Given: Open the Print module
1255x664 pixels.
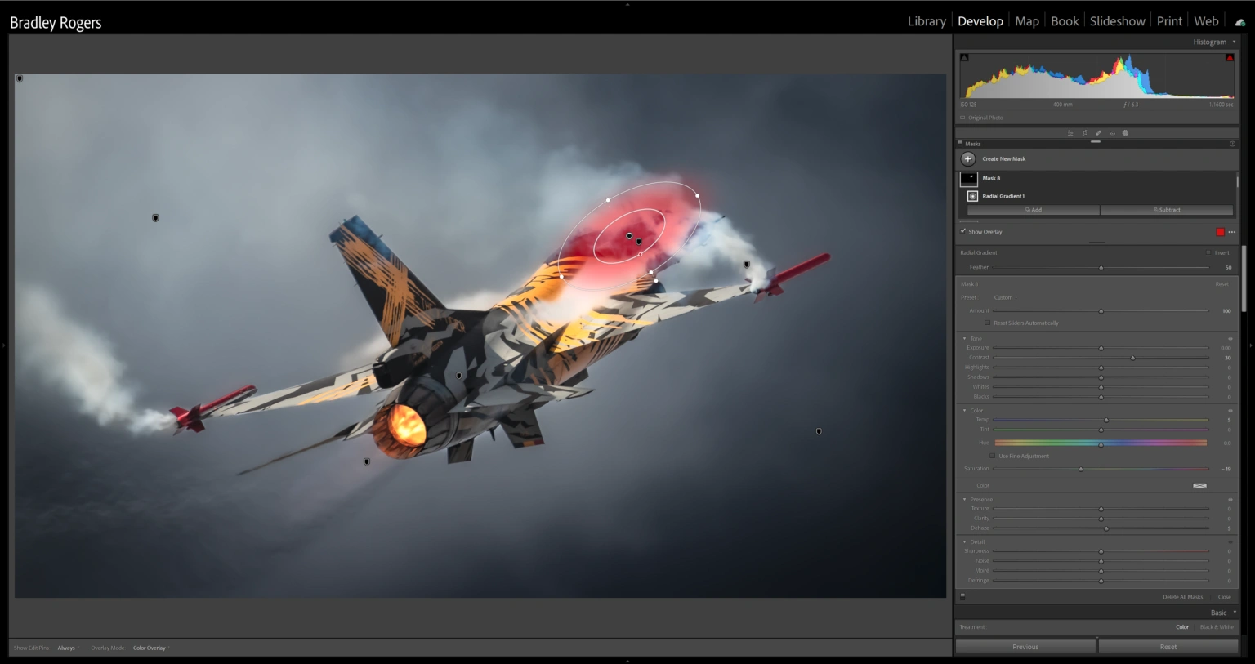Looking at the screenshot, I should pos(1169,21).
